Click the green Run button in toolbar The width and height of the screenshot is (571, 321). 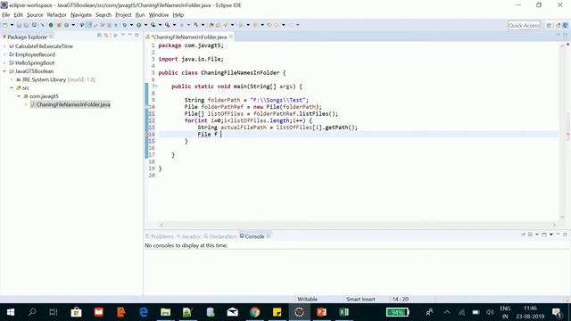tap(139, 25)
